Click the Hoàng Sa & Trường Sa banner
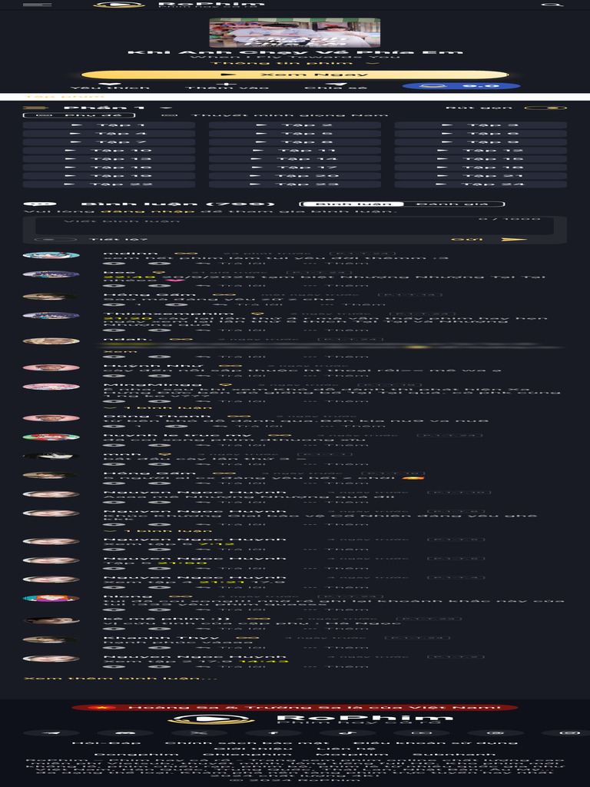This screenshot has height=787, width=590. (295, 707)
